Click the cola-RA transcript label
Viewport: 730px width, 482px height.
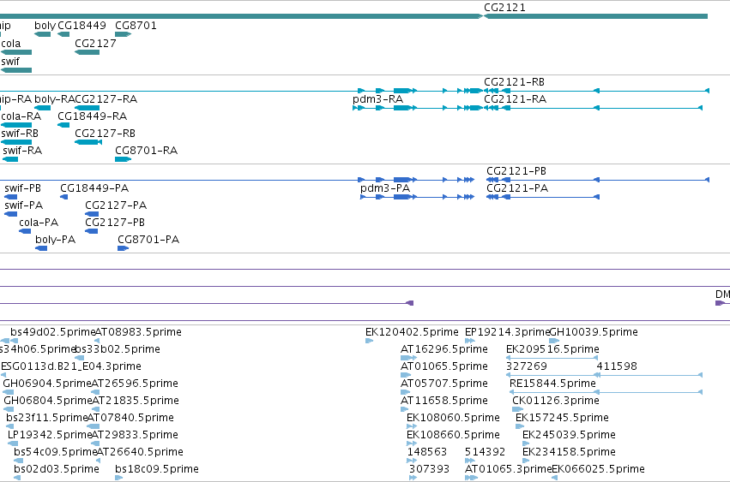coord(21,116)
